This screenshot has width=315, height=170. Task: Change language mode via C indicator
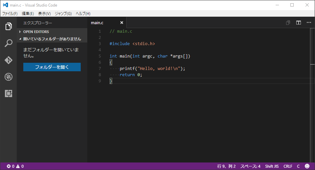click(x=298, y=166)
